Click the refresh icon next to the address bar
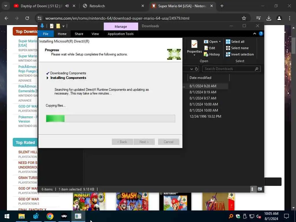 [197, 69]
